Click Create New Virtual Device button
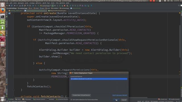The image size is (182, 102). tap(81, 95)
